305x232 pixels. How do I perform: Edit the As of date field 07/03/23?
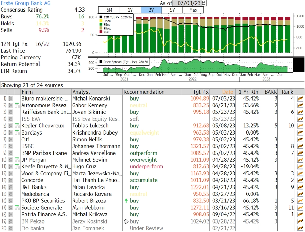click(x=187, y=3)
